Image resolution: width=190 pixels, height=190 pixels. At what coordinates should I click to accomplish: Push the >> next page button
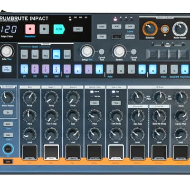coord(130,27)
